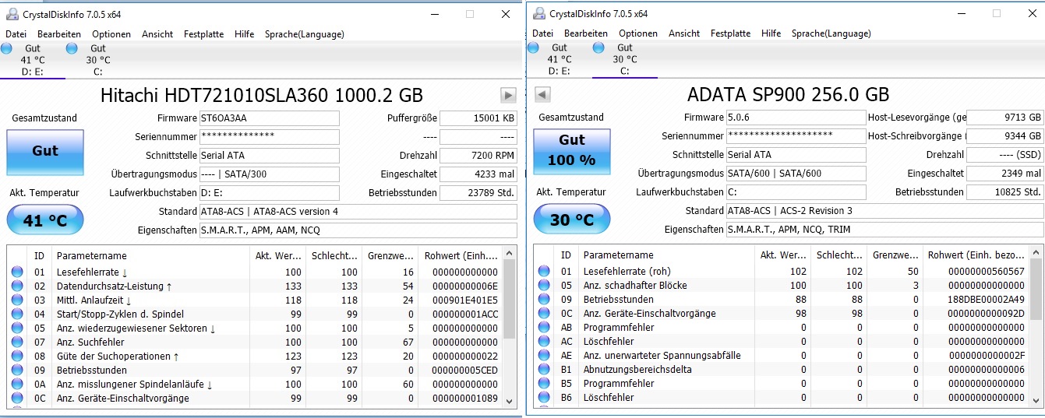Viewport: 1045px width, 418px height.
Task: Click status orb of Programmfehler row AB in ADATA window
Action: tap(544, 328)
